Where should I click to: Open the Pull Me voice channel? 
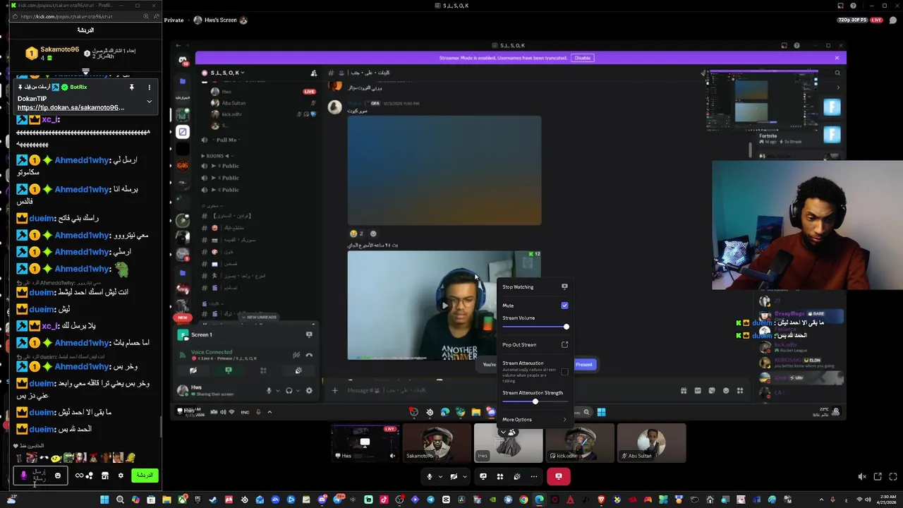point(226,140)
